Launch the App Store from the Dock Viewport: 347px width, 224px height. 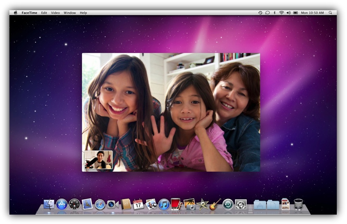pos(62,204)
